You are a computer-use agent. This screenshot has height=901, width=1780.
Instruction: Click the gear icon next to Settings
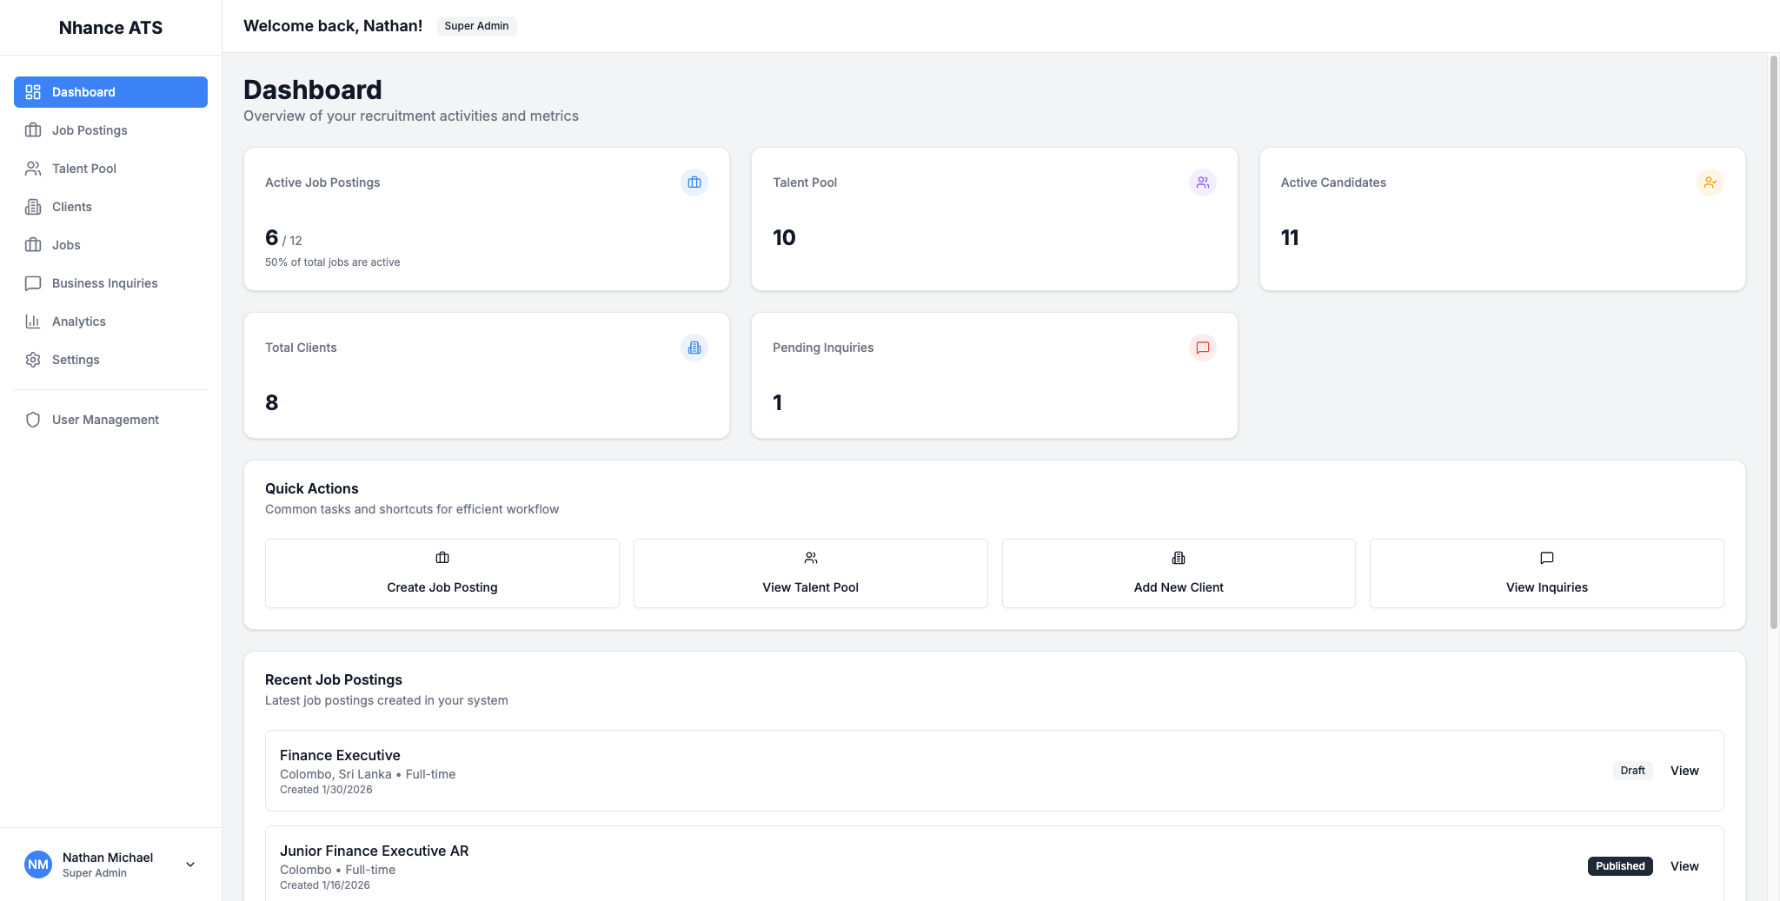tap(33, 360)
